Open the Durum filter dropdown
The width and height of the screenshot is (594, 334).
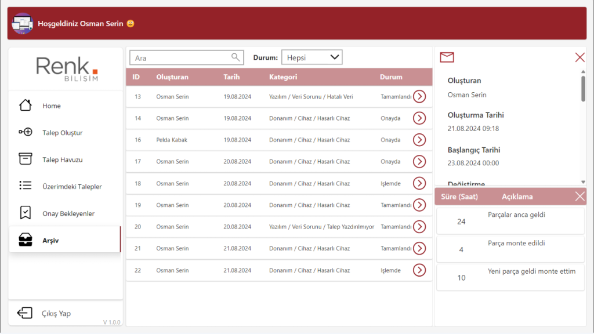tap(312, 57)
